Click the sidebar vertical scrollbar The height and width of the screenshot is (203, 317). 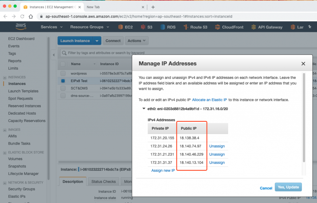tap(48, 108)
